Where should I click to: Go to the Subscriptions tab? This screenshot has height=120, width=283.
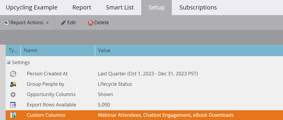tap(198, 7)
